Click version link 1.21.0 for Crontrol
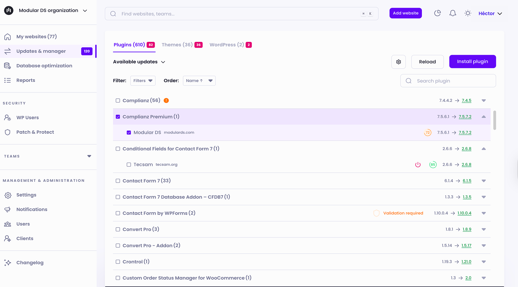Viewport: 518px width, 287px height. point(466,262)
